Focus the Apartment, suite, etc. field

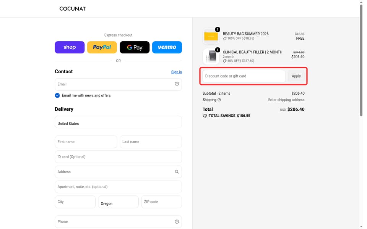coord(118,187)
